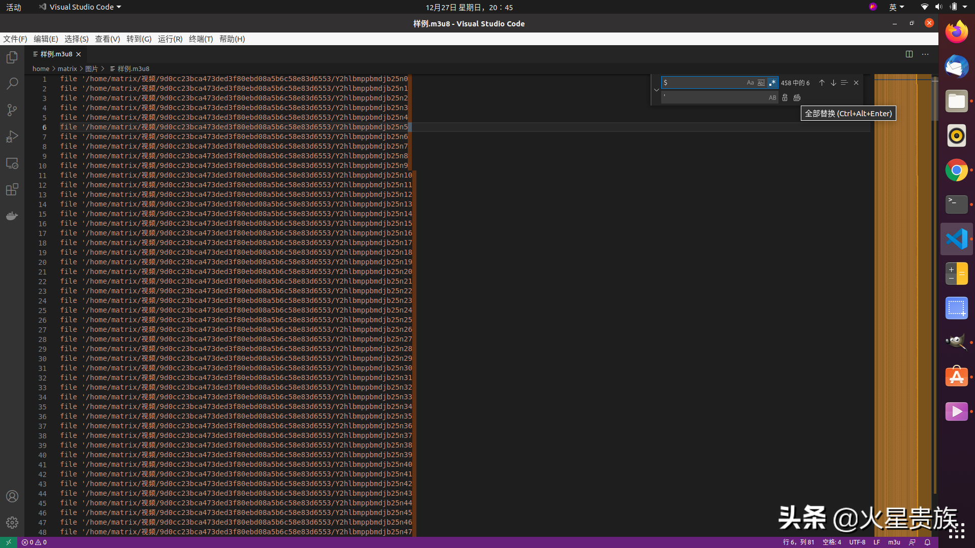The height and width of the screenshot is (548, 975).
Task: Go to next match in find widget
Action: tap(833, 83)
